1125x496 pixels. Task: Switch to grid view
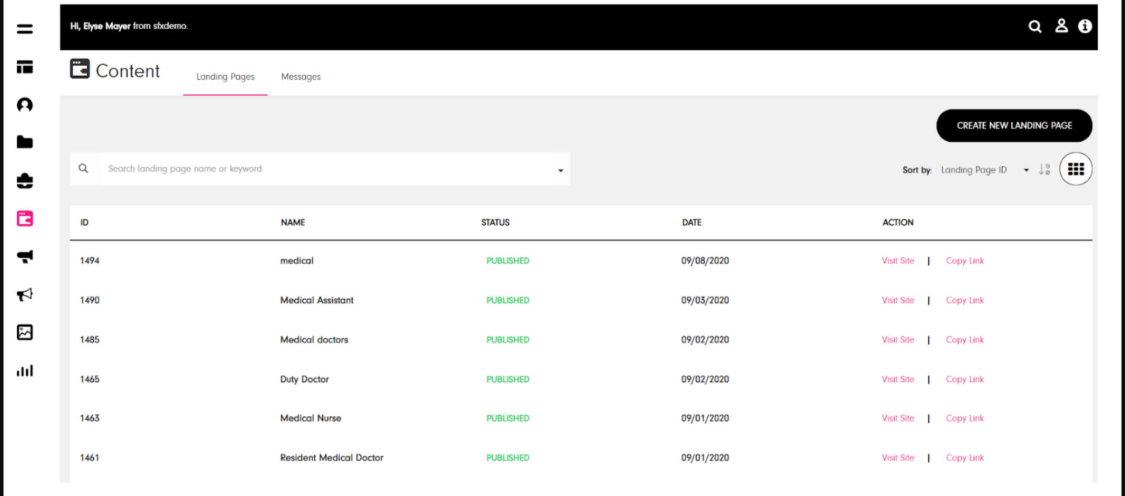1076,169
